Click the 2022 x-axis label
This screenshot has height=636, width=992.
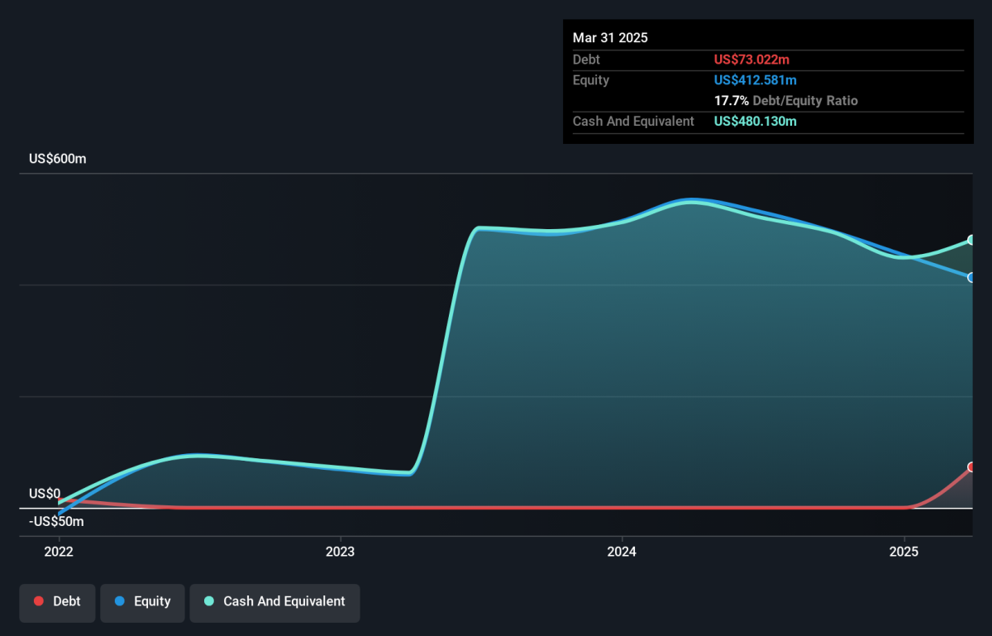59,551
